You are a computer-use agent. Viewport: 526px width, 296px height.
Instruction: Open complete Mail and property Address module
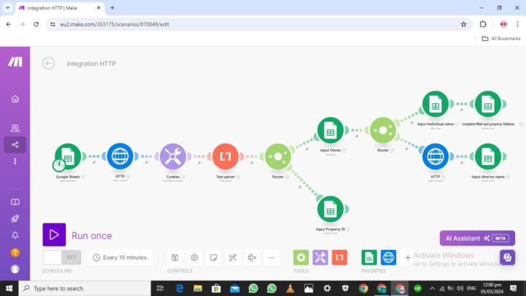click(488, 104)
